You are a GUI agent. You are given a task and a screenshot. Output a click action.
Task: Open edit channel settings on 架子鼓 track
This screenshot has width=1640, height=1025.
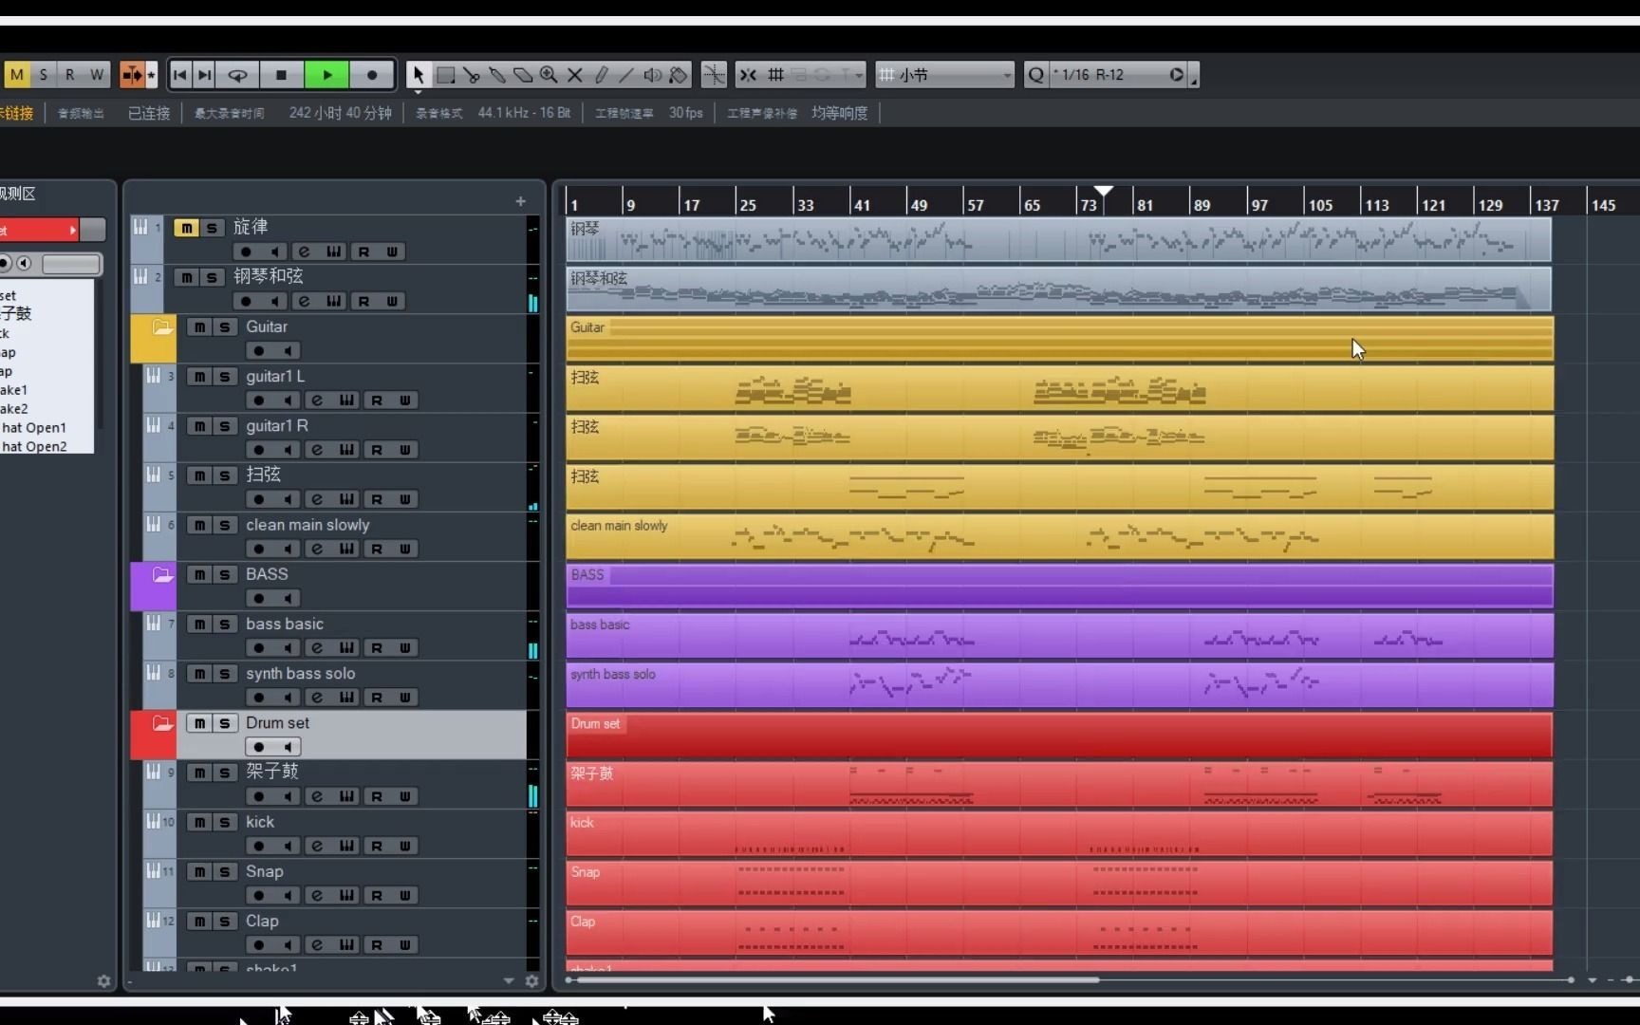pos(317,797)
